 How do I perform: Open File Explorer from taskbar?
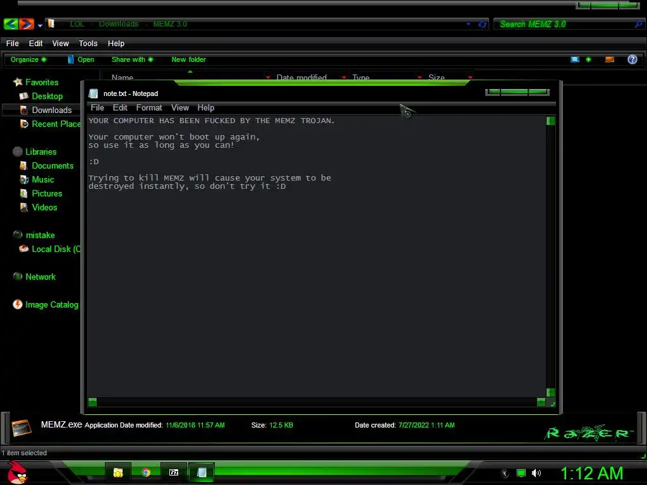(x=118, y=472)
